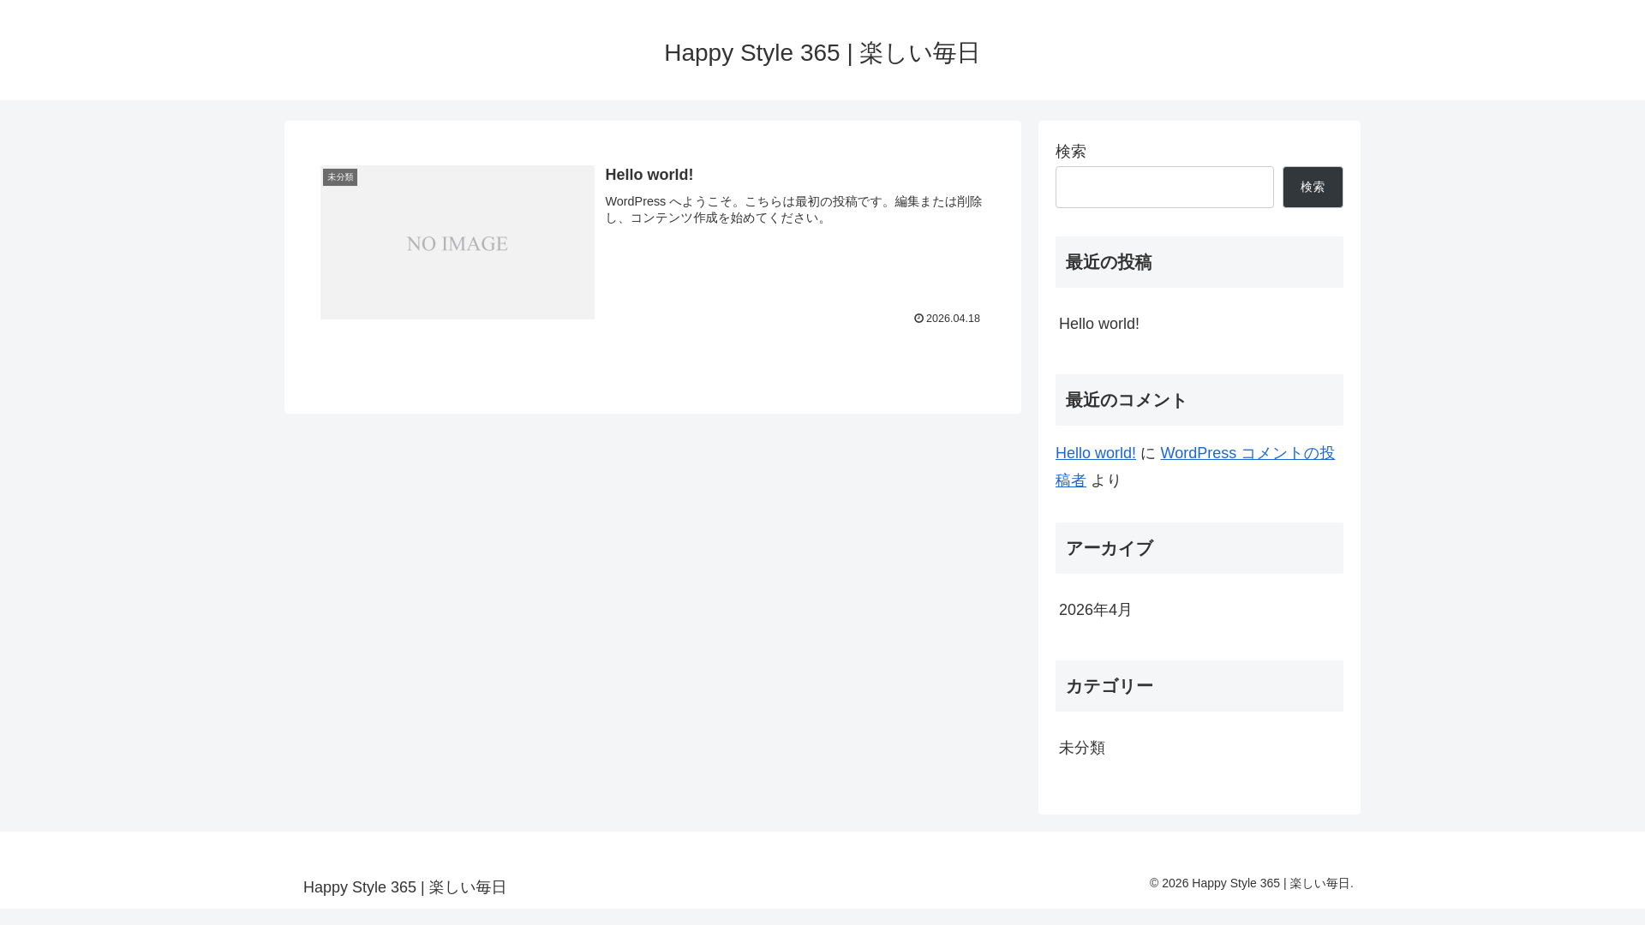Click the 最近の投稿 widget heading
This screenshot has height=925, width=1645.
pos(1108,262)
